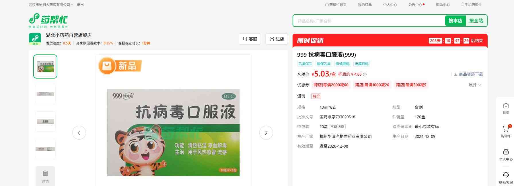
Task: Open the 武汉市怡明大药房 account dropdown
Action: click(x=51, y=5)
